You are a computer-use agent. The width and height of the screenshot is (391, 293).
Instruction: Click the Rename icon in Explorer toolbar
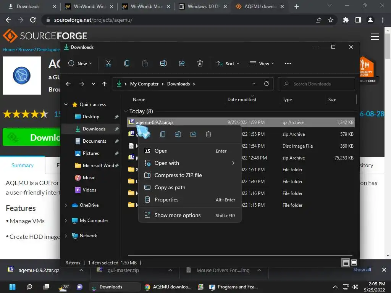click(x=163, y=64)
